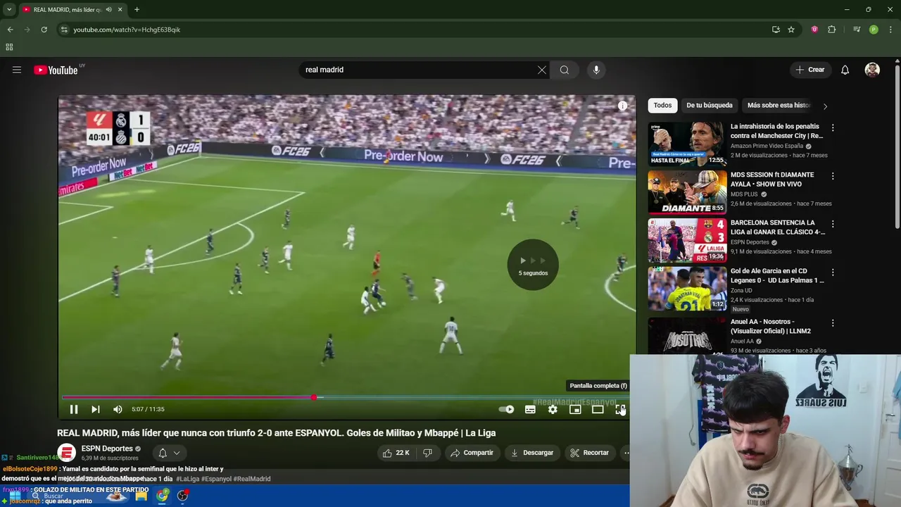Open the tab search dropdown arrow
Screen dimensions: 901x507
tap(9, 10)
